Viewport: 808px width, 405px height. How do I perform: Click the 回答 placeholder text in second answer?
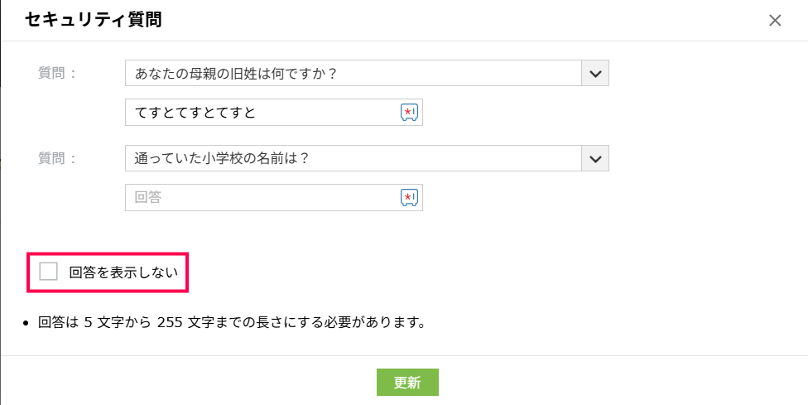147,197
